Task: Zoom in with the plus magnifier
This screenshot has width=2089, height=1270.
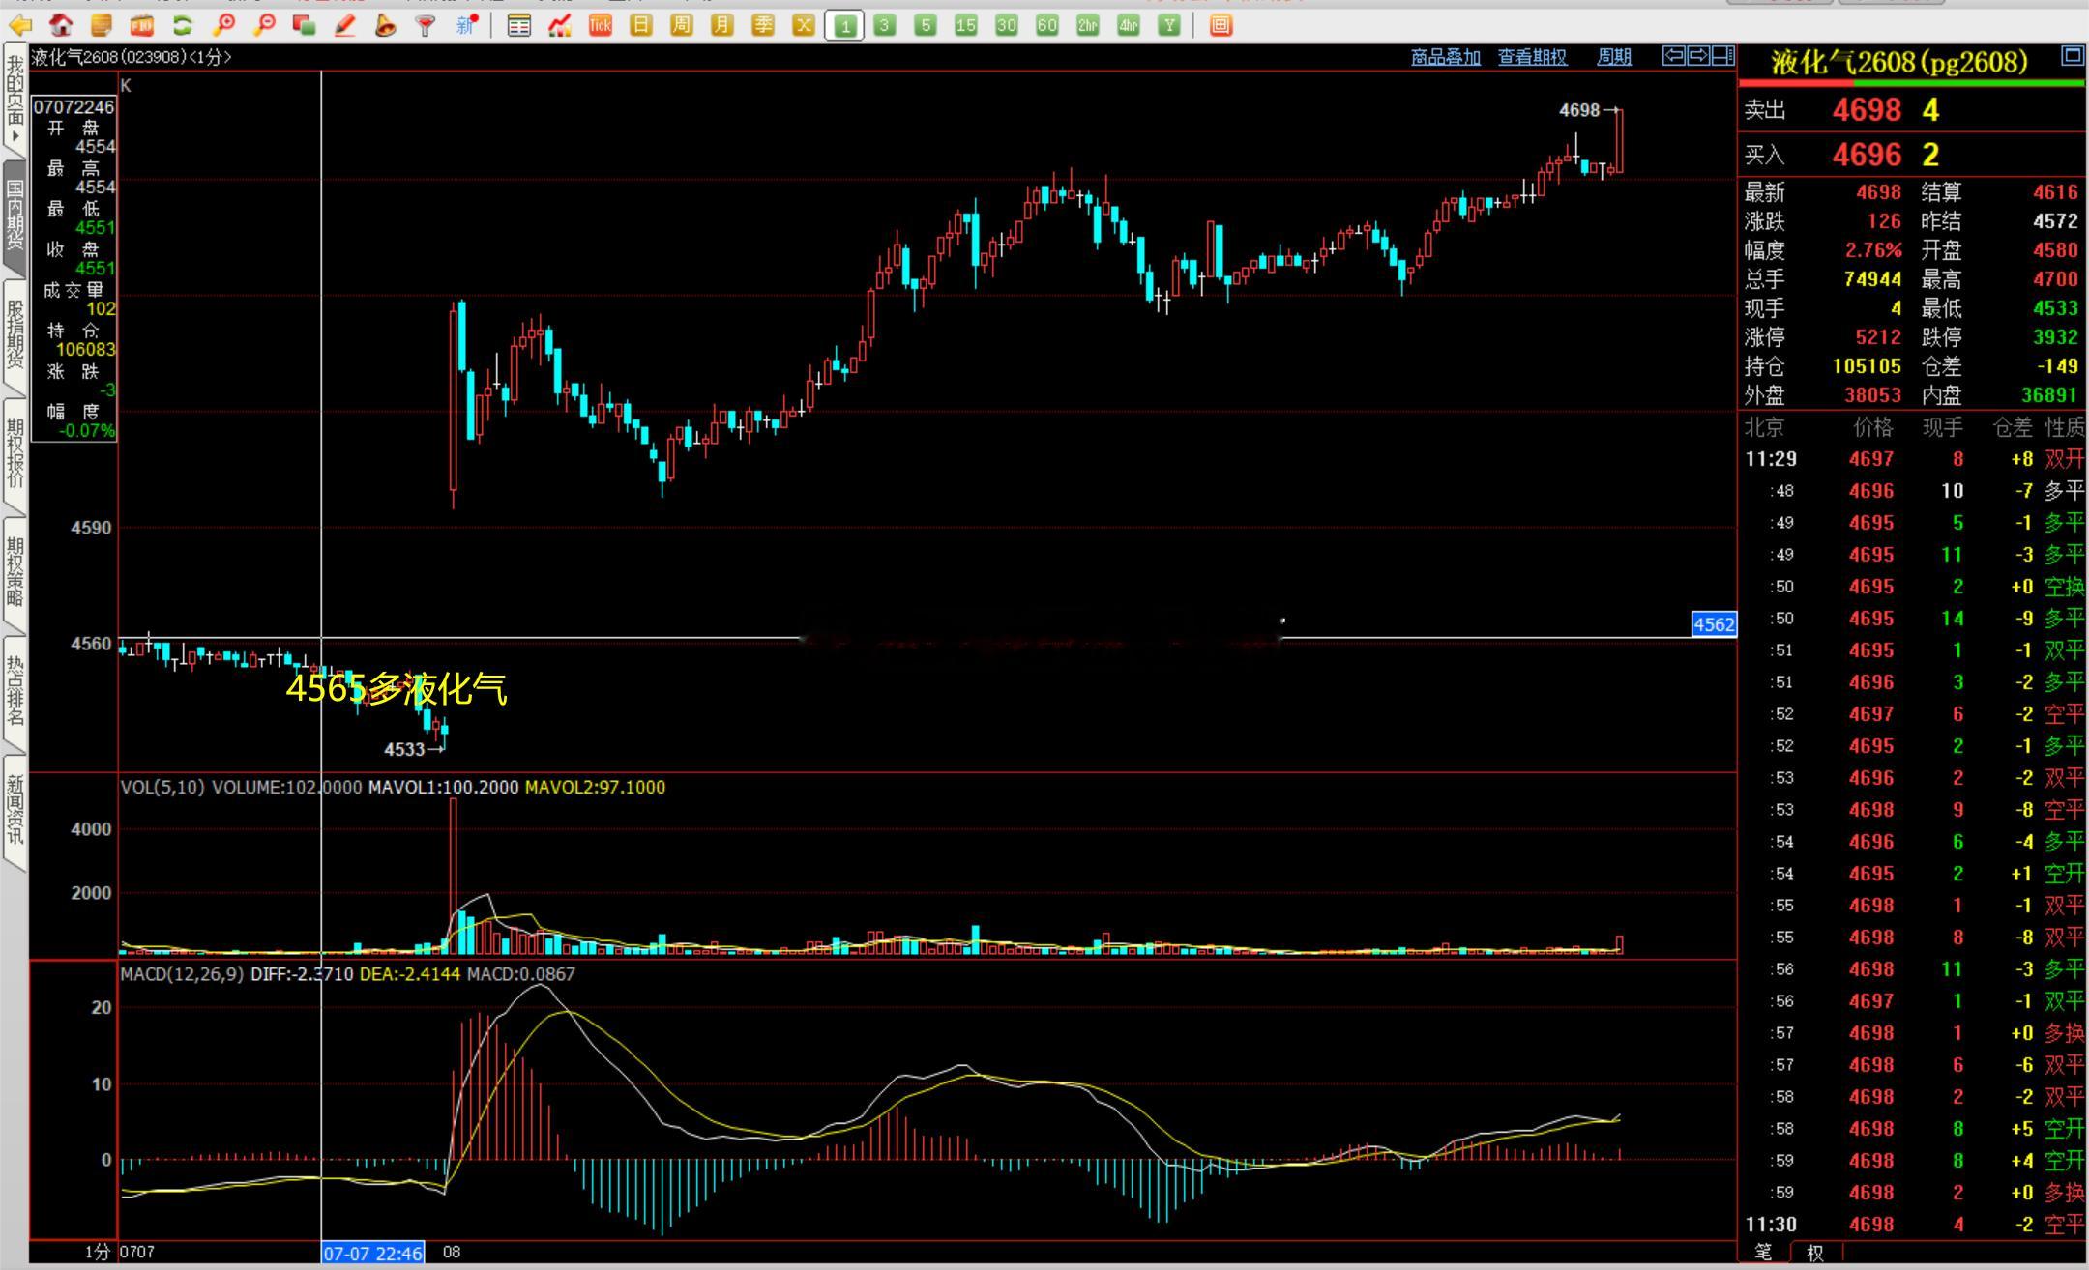Action: (x=223, y=25)
